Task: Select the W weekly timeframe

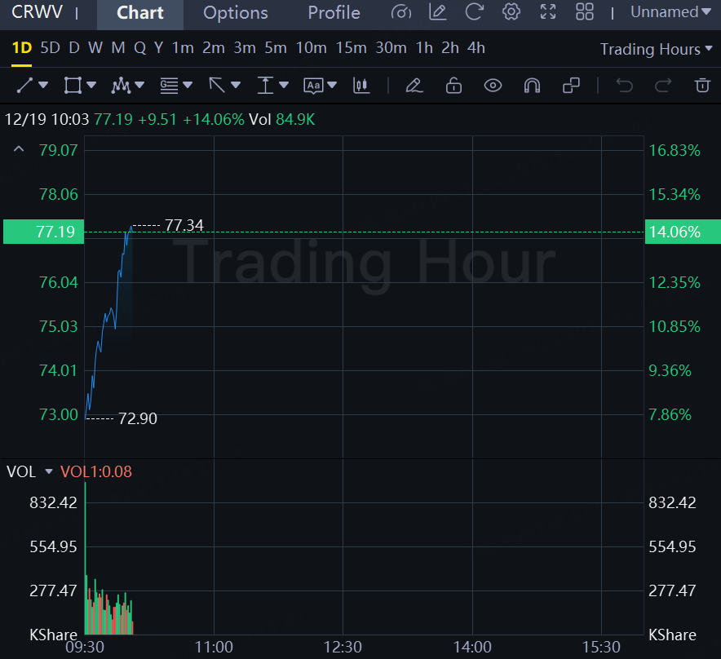Action: (x=95, y=48)
